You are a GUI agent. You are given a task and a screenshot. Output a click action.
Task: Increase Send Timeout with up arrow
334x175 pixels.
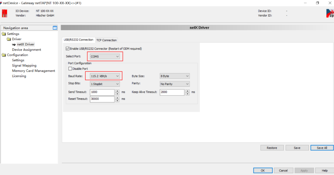click(118, 91)
